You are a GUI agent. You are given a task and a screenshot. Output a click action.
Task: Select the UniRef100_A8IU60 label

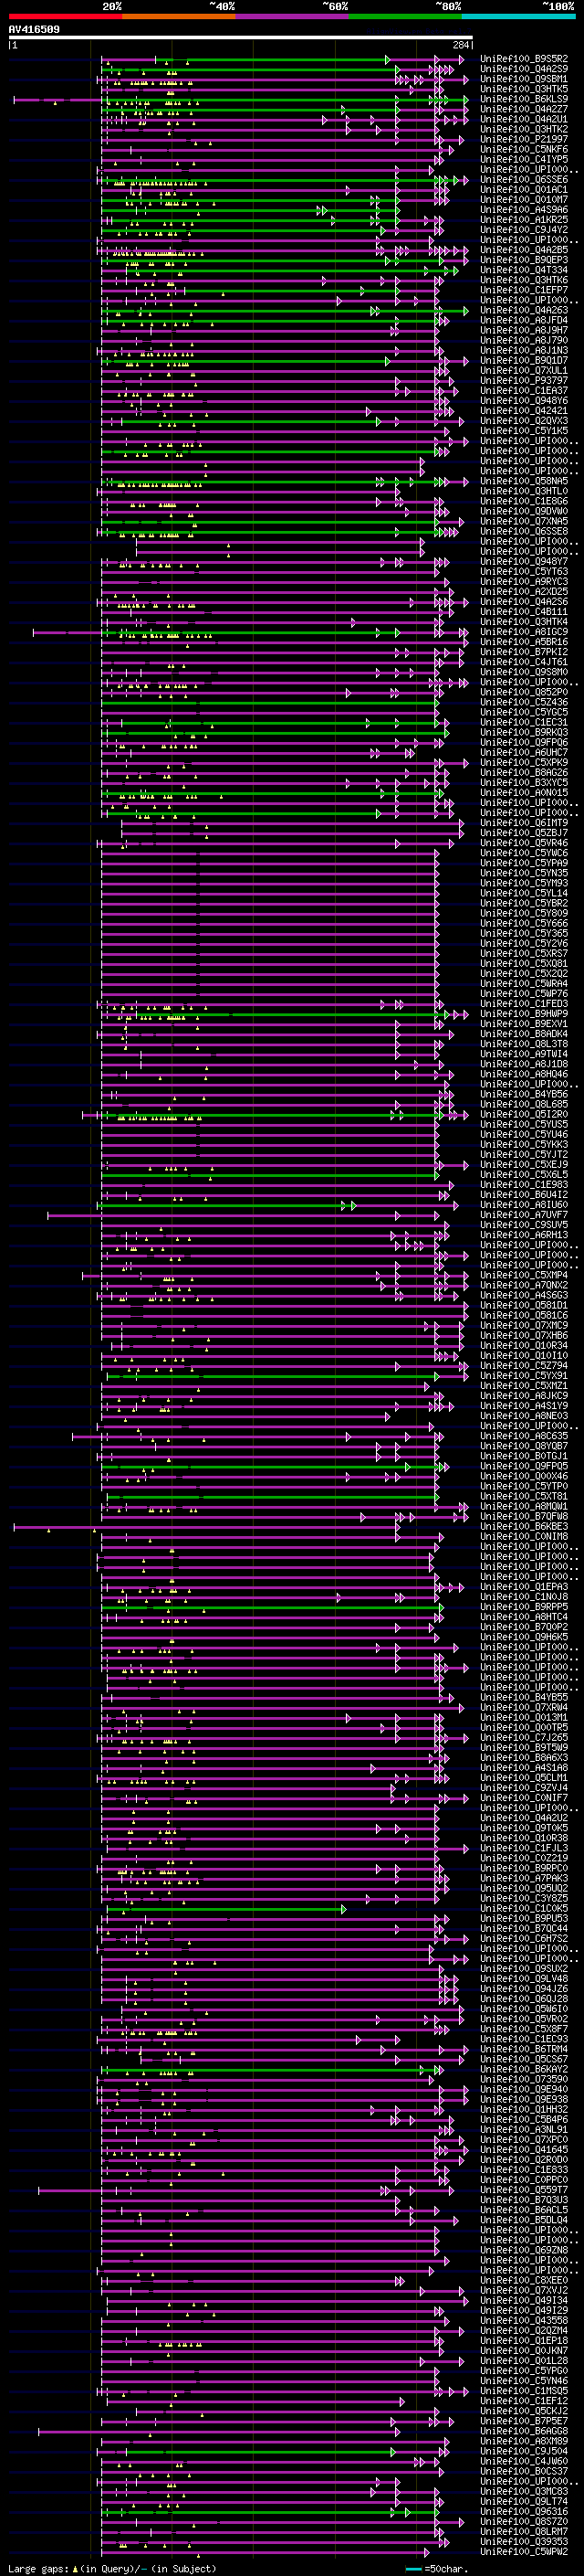coord(523,1205)
